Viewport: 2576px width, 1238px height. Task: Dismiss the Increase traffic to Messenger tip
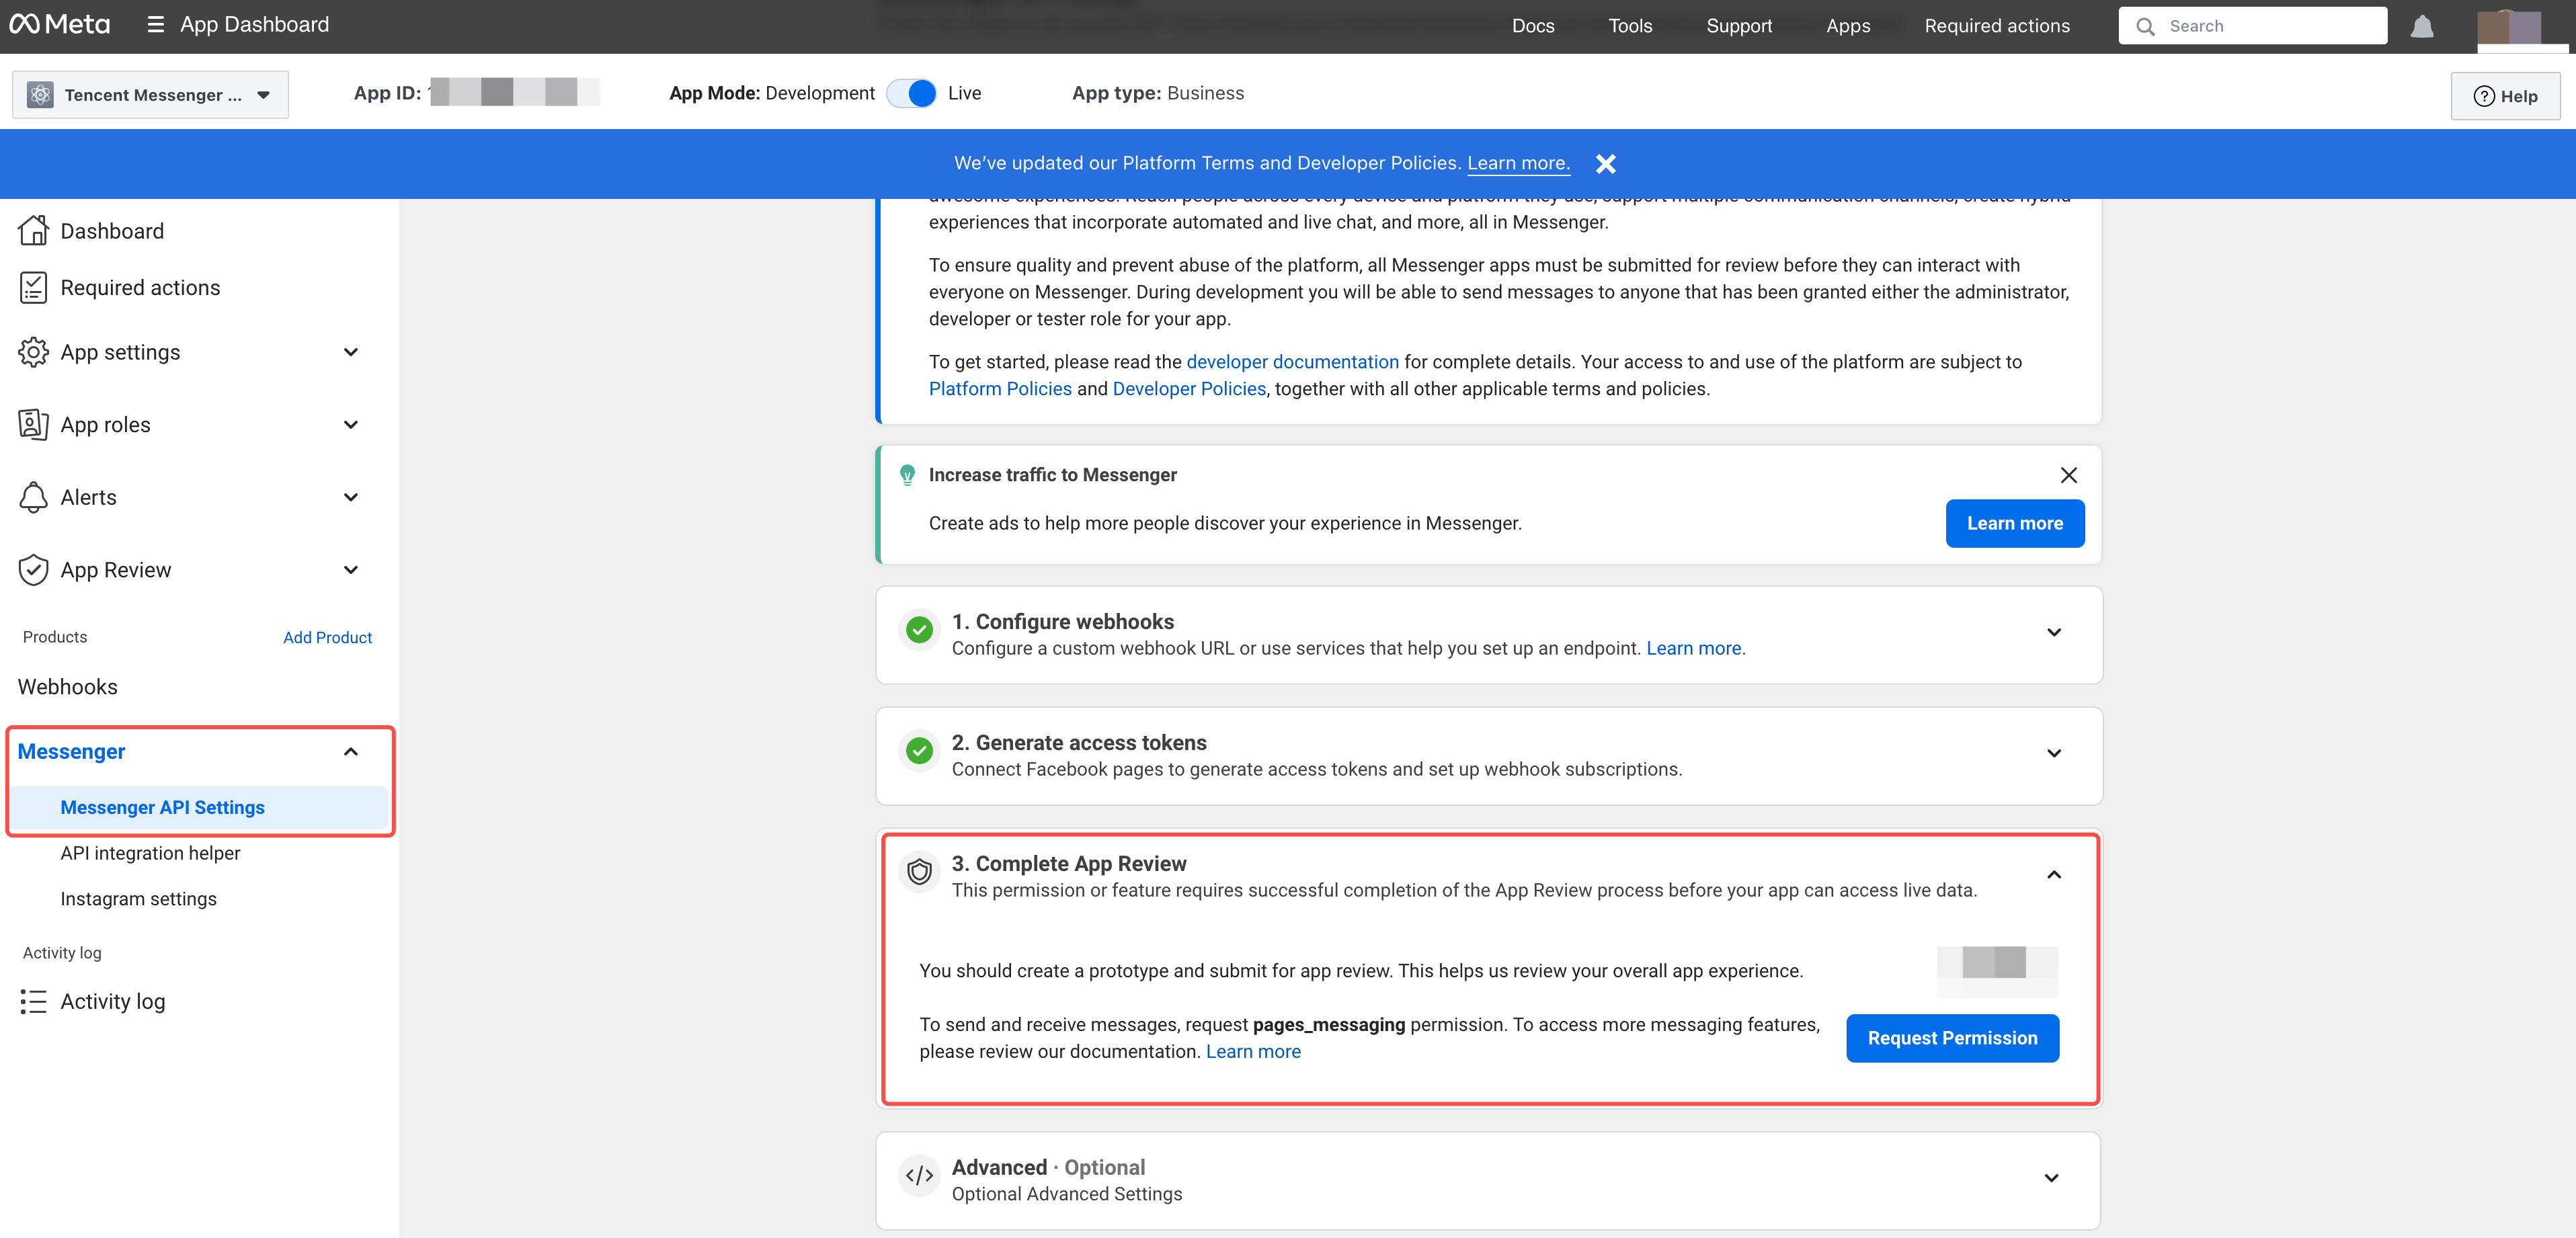pyautogui.click(x=2068, y=475)
